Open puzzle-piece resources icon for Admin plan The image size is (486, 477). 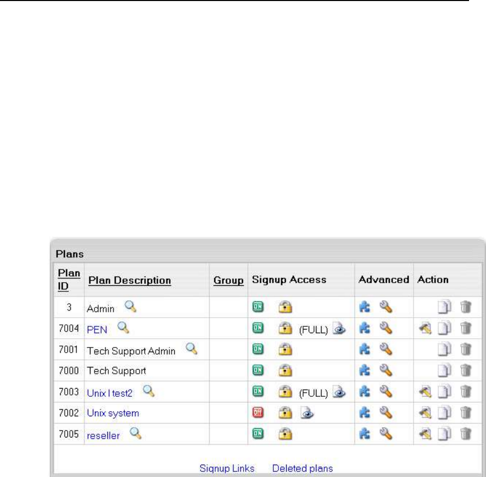coord(365,307)
